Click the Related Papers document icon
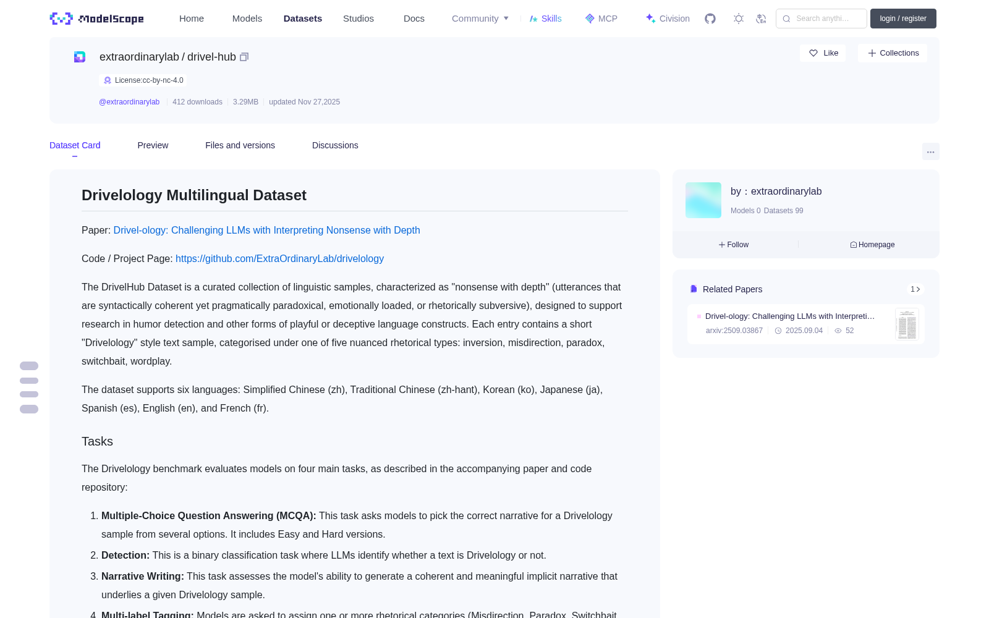The width and height of the screenshot is (989, 618). pyautogui.click(x=694, y=289)
